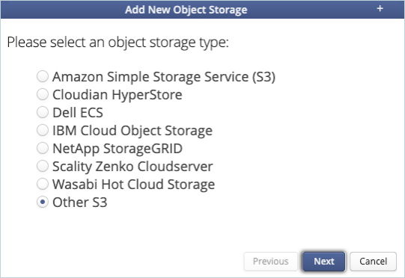Select the Cloudian HyperStore radio button

point(43,94)
